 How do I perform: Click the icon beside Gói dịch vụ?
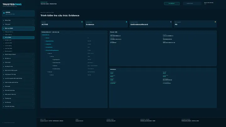coord(3,59)
